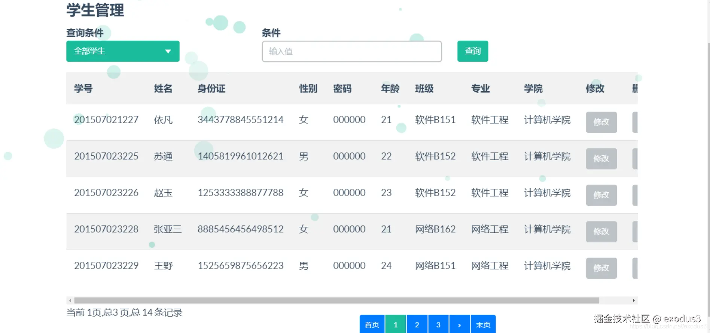Click the green 查询 button

coord(473,51)
